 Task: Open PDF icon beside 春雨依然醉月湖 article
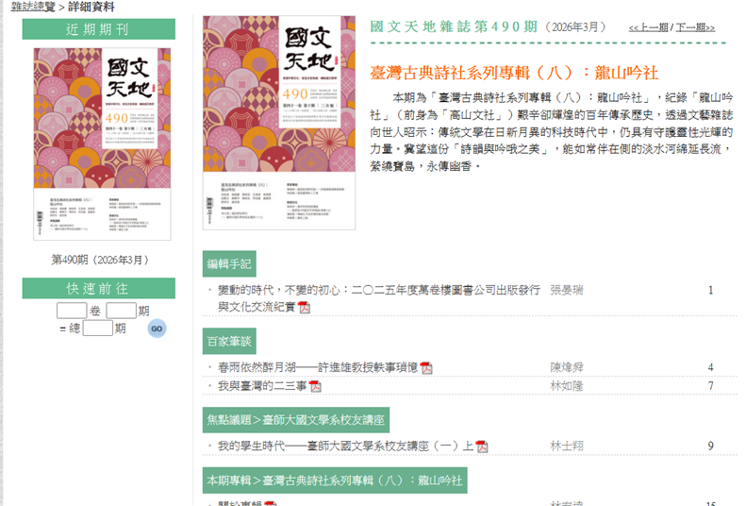coord(426,367)
